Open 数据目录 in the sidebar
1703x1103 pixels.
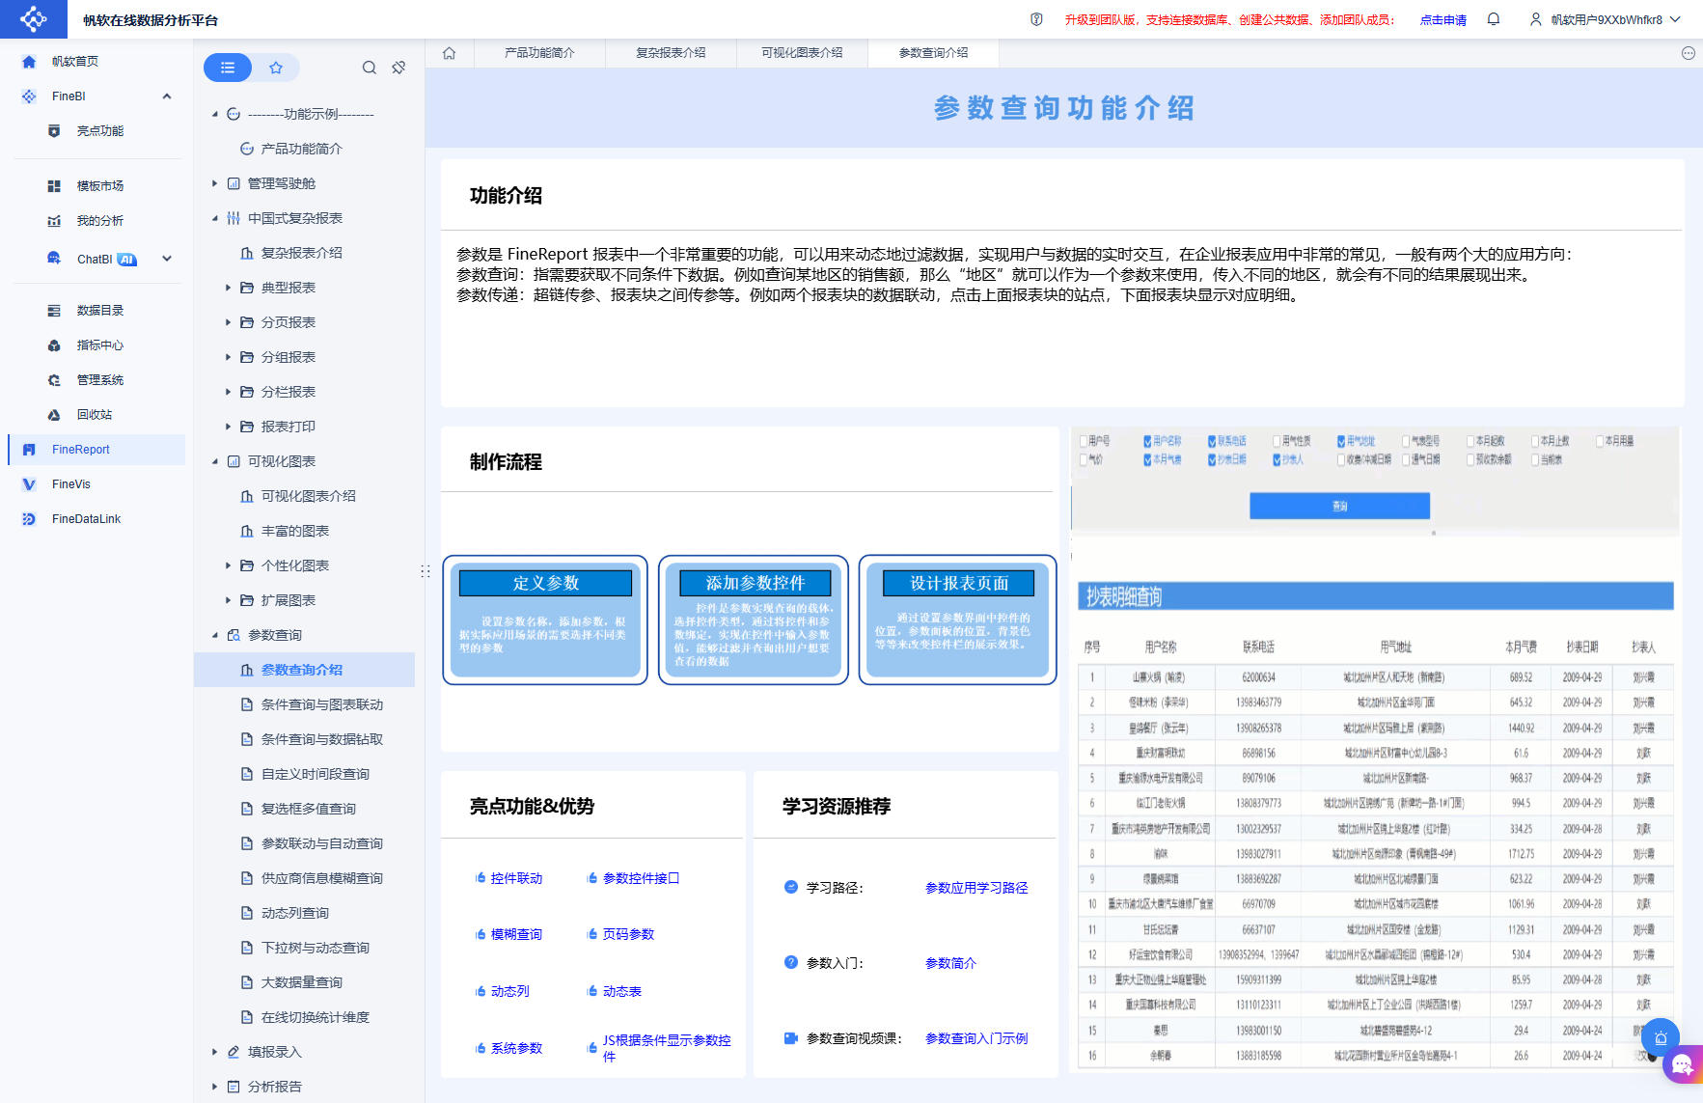click(99, 311)
